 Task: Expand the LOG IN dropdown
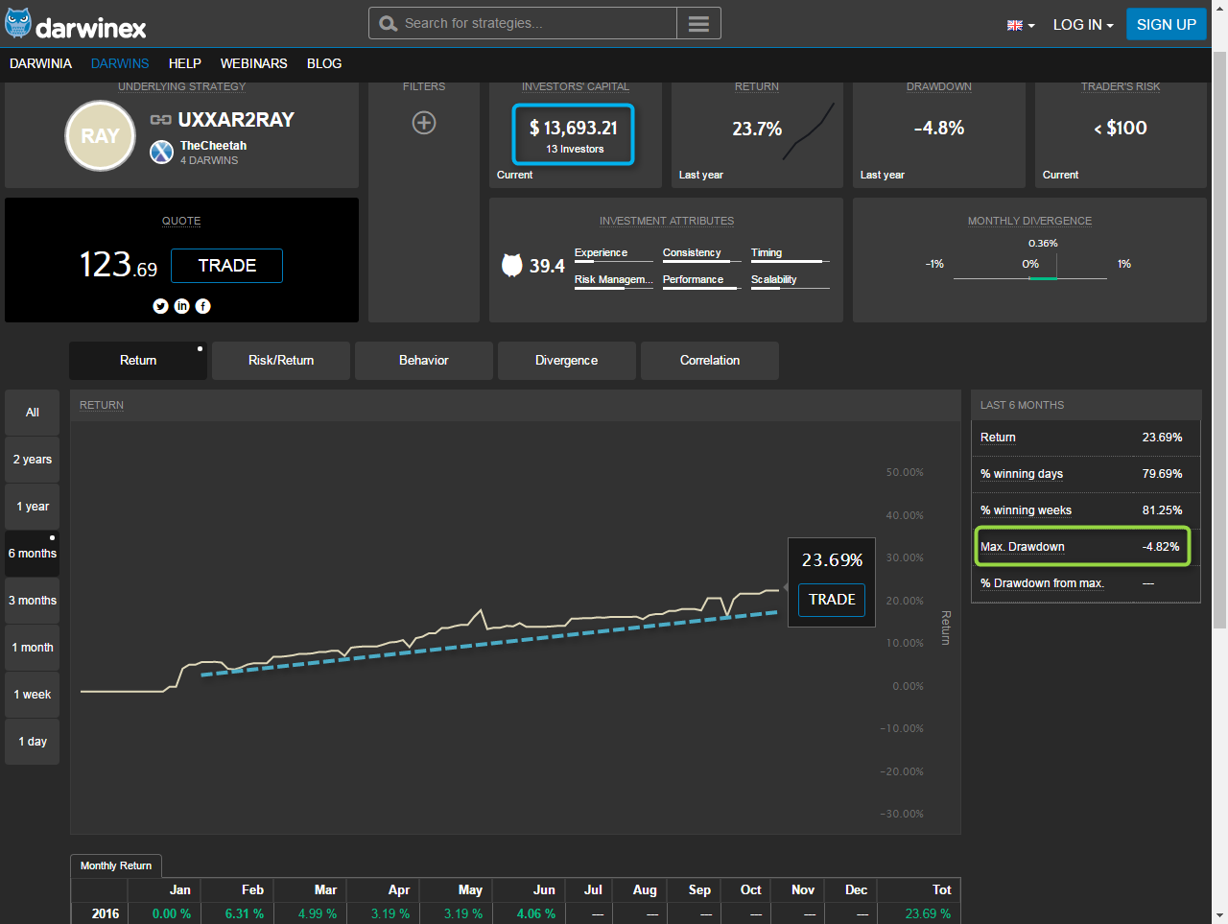coord(1082,25)
